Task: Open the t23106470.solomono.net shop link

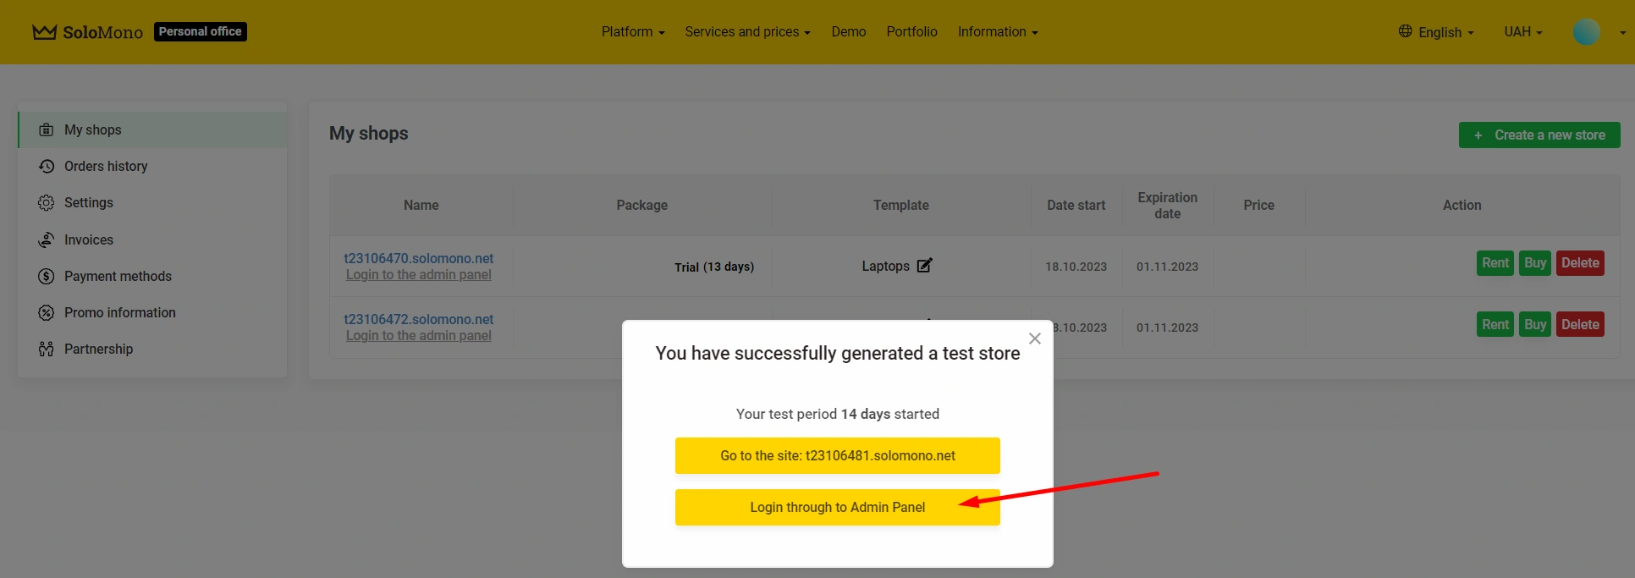Action: point(418,258)
